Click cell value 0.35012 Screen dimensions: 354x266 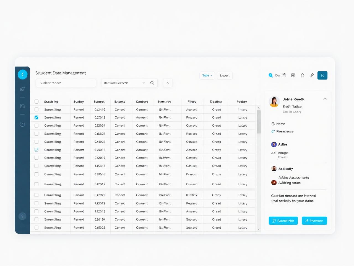192,195
